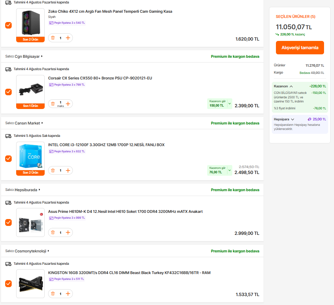
Task: Delete Kingston 16GB RAM from cart
Action: click(53, 294)
